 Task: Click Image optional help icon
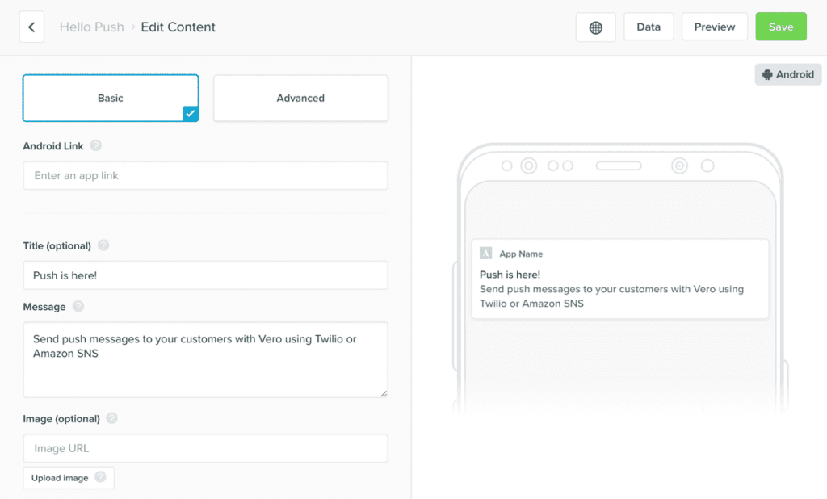(x=112, y=419)
